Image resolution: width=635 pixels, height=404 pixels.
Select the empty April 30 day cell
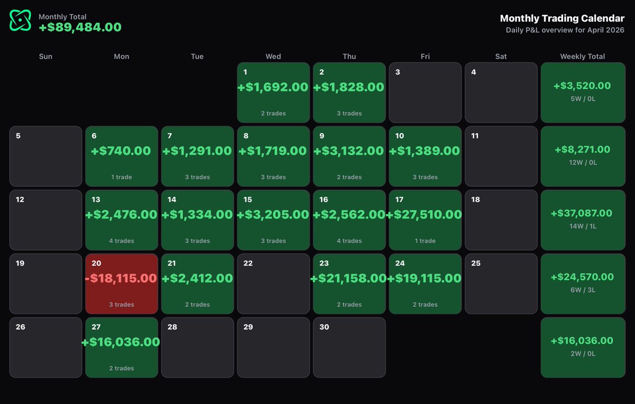pos(349,347)
